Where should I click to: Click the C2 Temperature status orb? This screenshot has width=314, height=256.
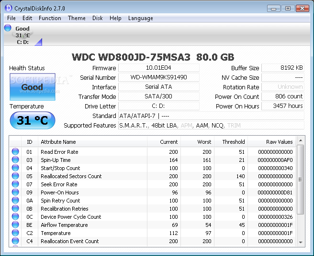15,233
